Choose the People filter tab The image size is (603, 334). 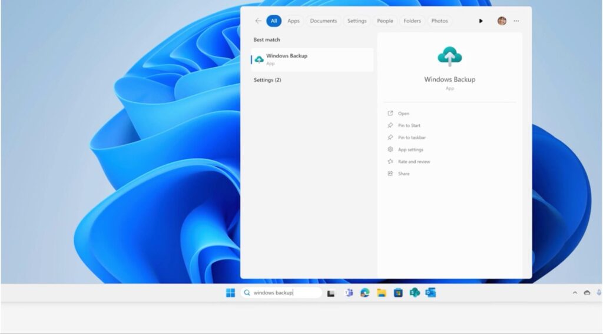[385, 21]
